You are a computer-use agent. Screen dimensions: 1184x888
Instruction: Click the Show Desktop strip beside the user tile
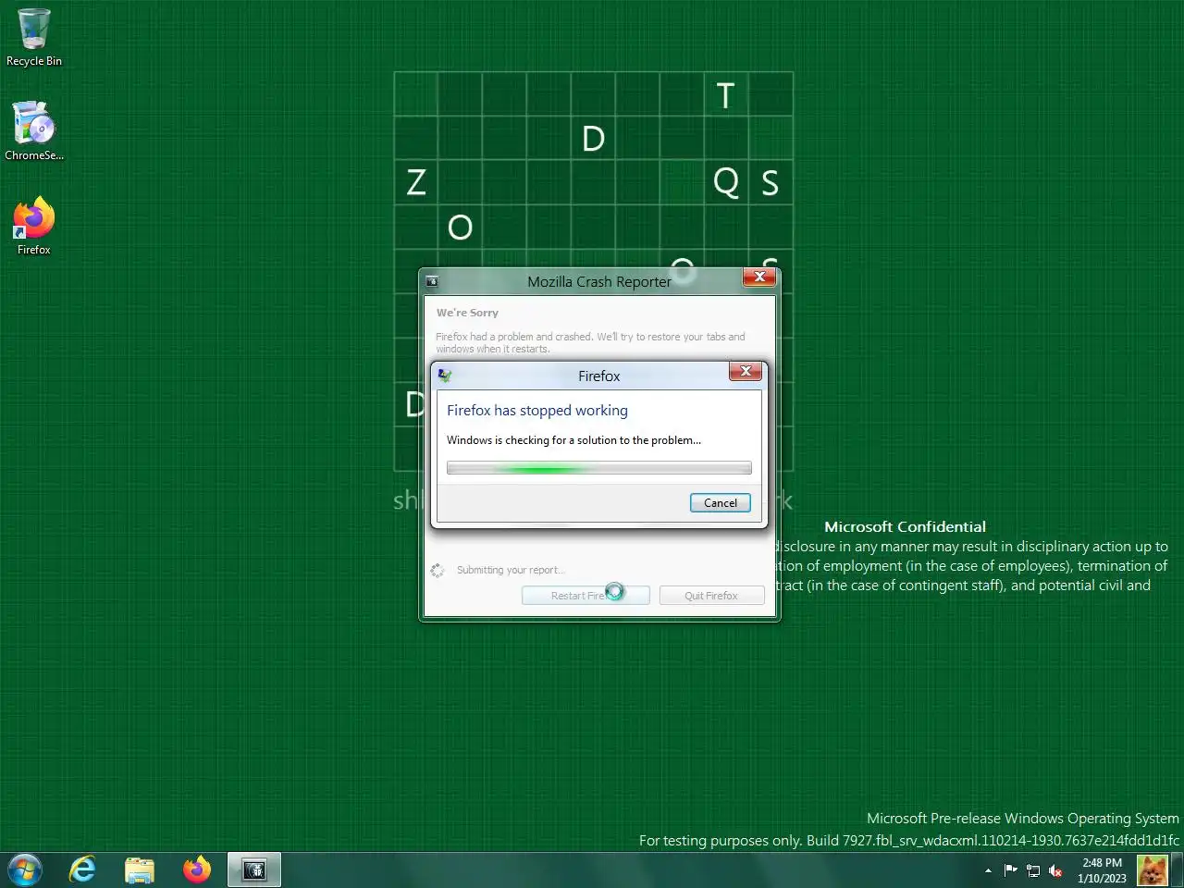(1178, 870)
